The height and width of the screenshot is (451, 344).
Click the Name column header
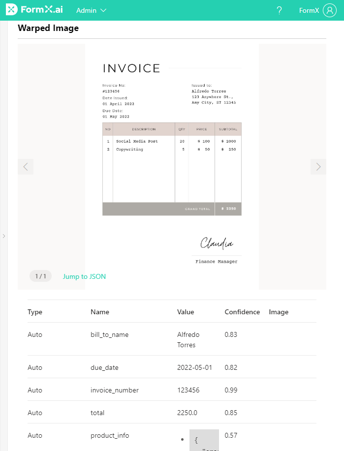100,312
